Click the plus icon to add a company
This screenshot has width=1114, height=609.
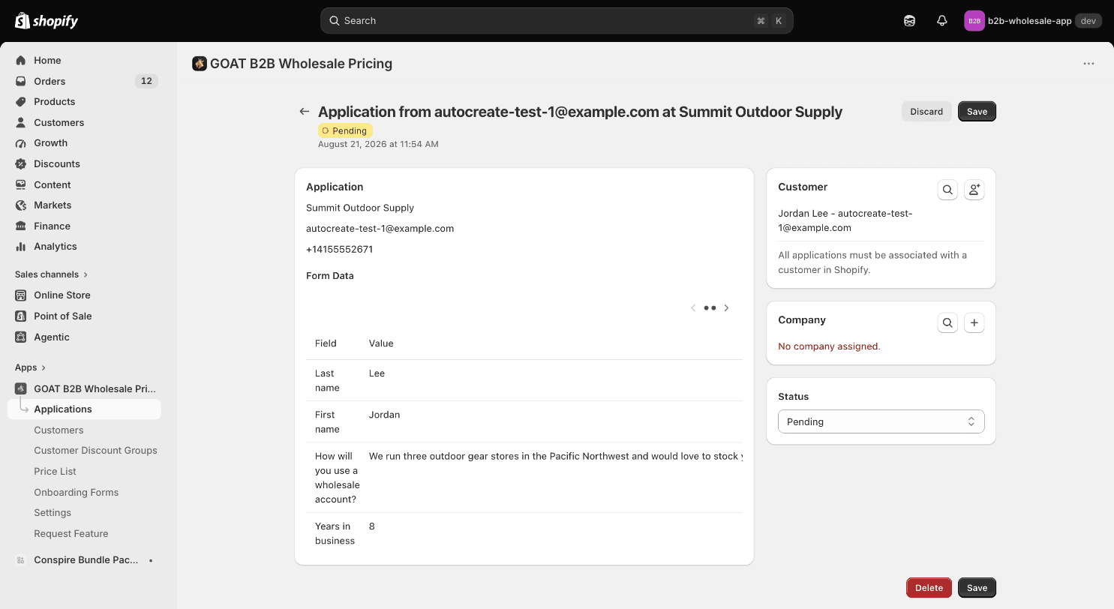tap(974, 322)
